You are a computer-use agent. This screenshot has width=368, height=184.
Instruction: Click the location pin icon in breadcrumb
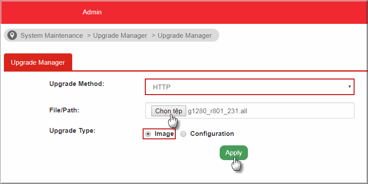point(12,35)
